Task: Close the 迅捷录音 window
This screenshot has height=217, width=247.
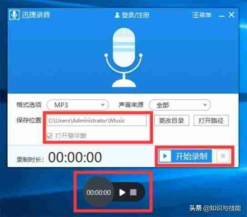Action: pos(232,15)
